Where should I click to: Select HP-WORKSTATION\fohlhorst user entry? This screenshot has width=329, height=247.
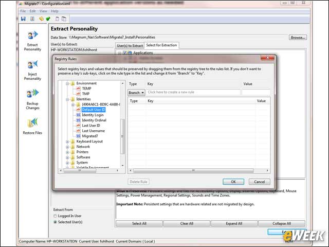[x=74, y=50]
